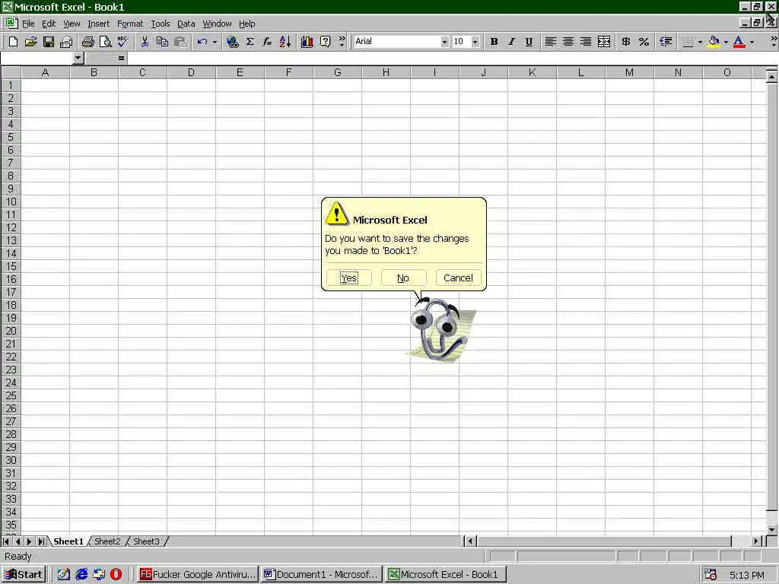Toggle Align Right
Screen dimensions: 779x584
click(x=586, y=42)
